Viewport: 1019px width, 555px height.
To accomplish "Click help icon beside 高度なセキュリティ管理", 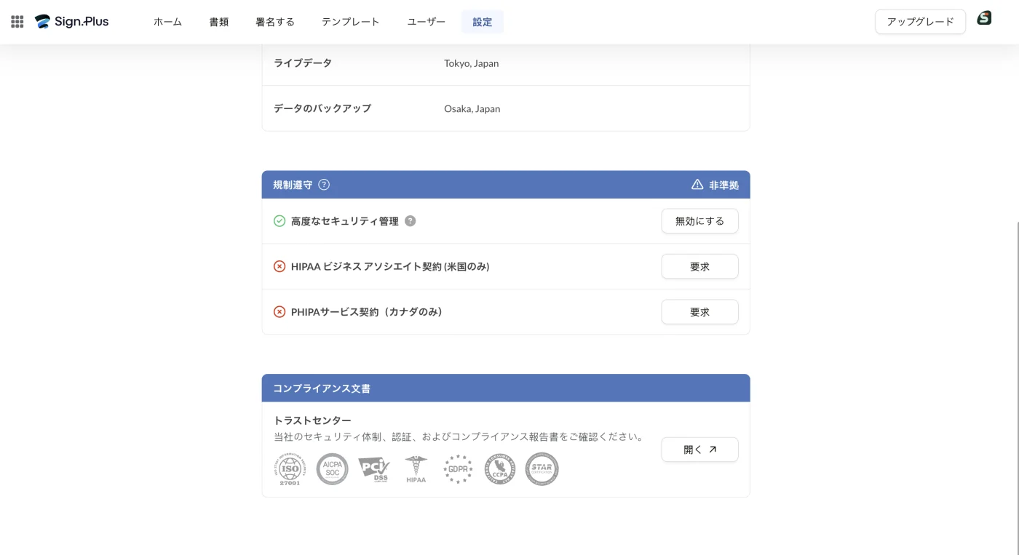I will [x=410, y=221].
